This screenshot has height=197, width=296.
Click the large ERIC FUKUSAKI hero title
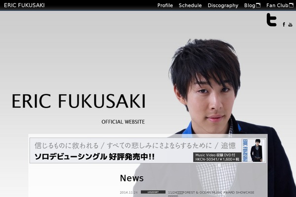pyautogui.click(x=78, y=101)
